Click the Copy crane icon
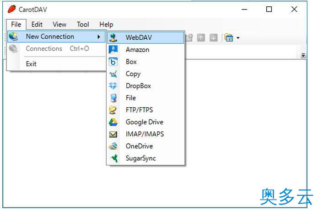 113,74
